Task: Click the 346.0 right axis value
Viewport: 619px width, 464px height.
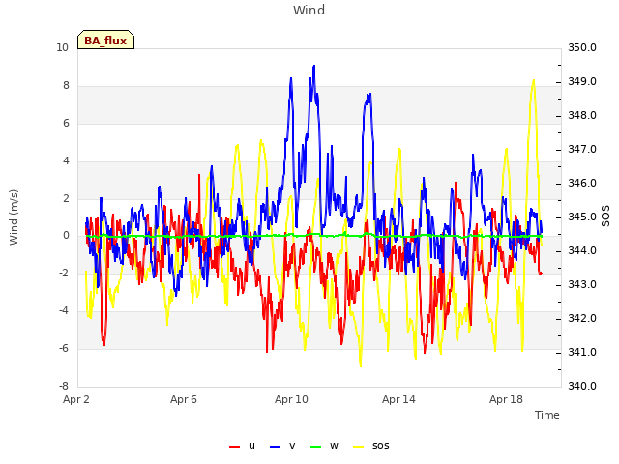Action: [582, 183]
